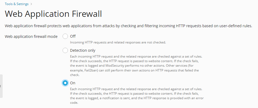Click the "Web application firewall mode" field label
Image resolution: width=258 pixels, height=108 pixels.
pyautogui.click(x=31, y=36)
